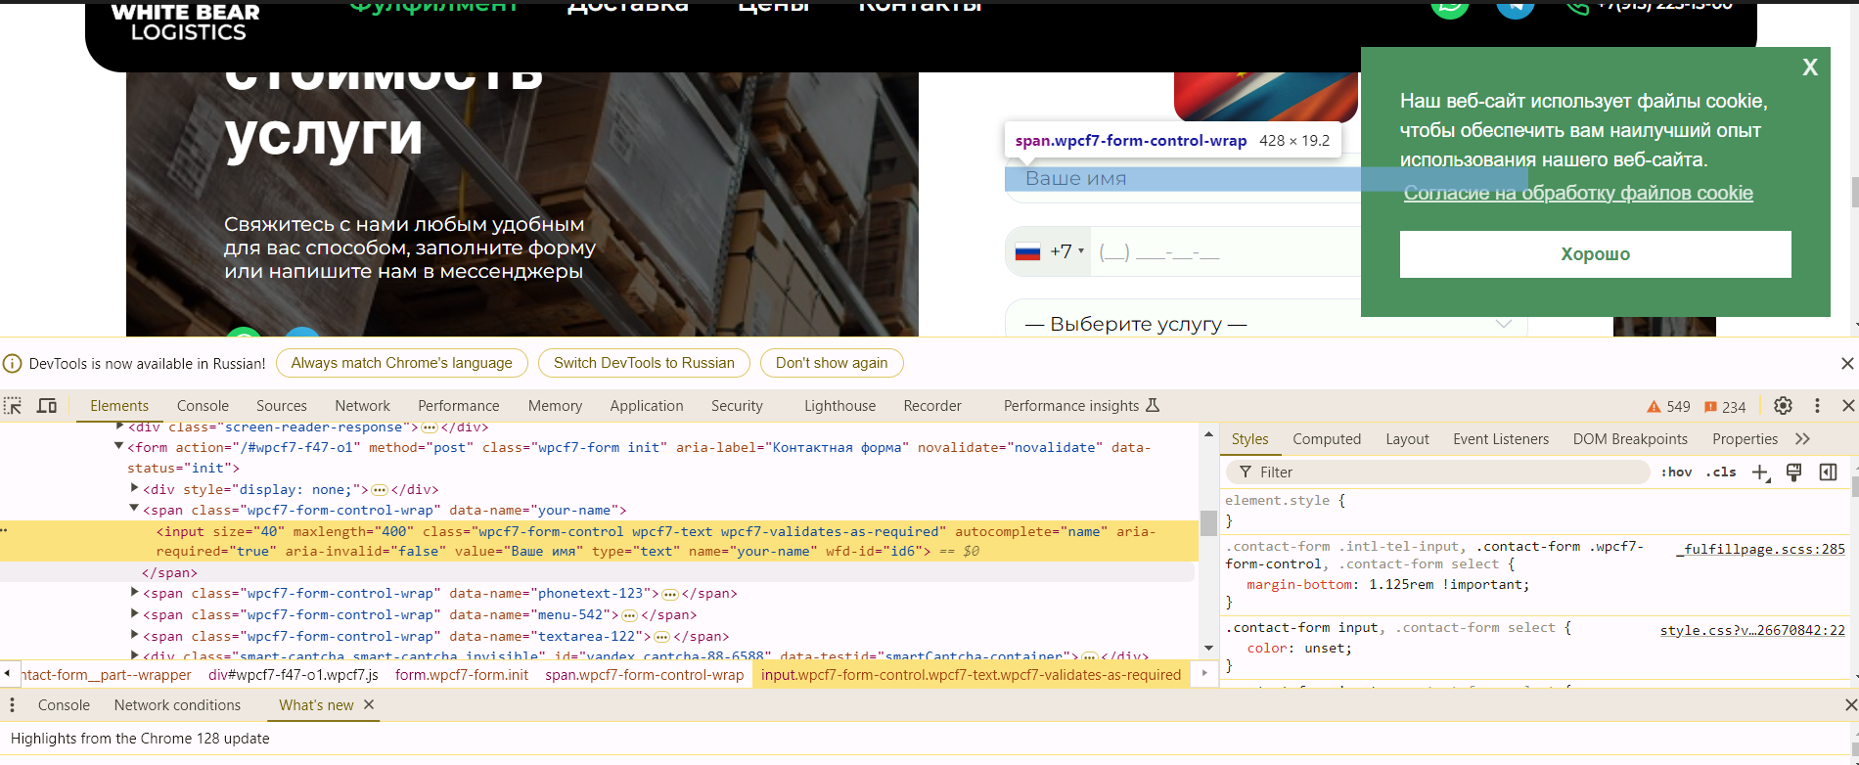Open the Network conditions drawer tab

[x=177, y=705]
